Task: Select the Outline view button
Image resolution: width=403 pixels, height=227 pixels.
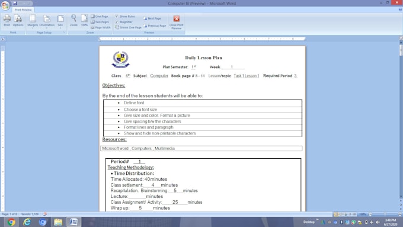Action: 350,214
